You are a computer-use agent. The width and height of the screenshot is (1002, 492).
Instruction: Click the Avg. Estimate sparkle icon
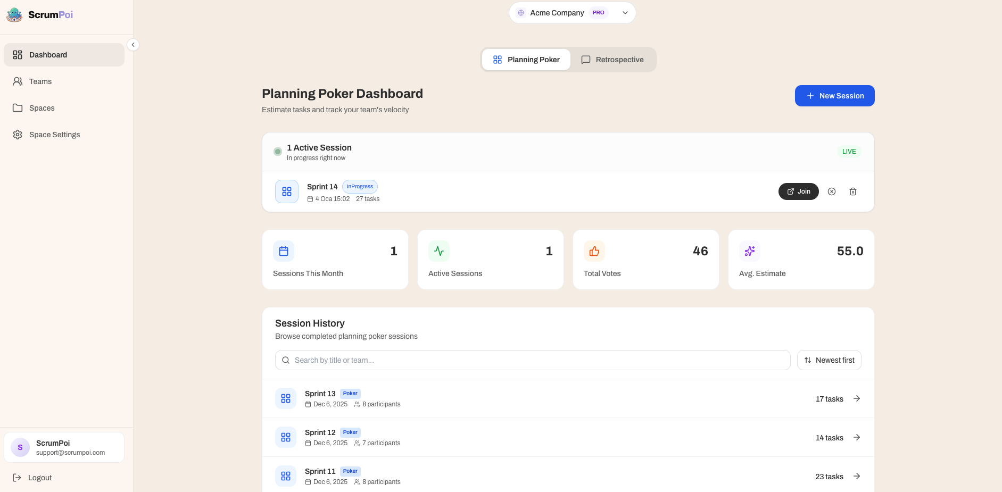coord(749,251)
